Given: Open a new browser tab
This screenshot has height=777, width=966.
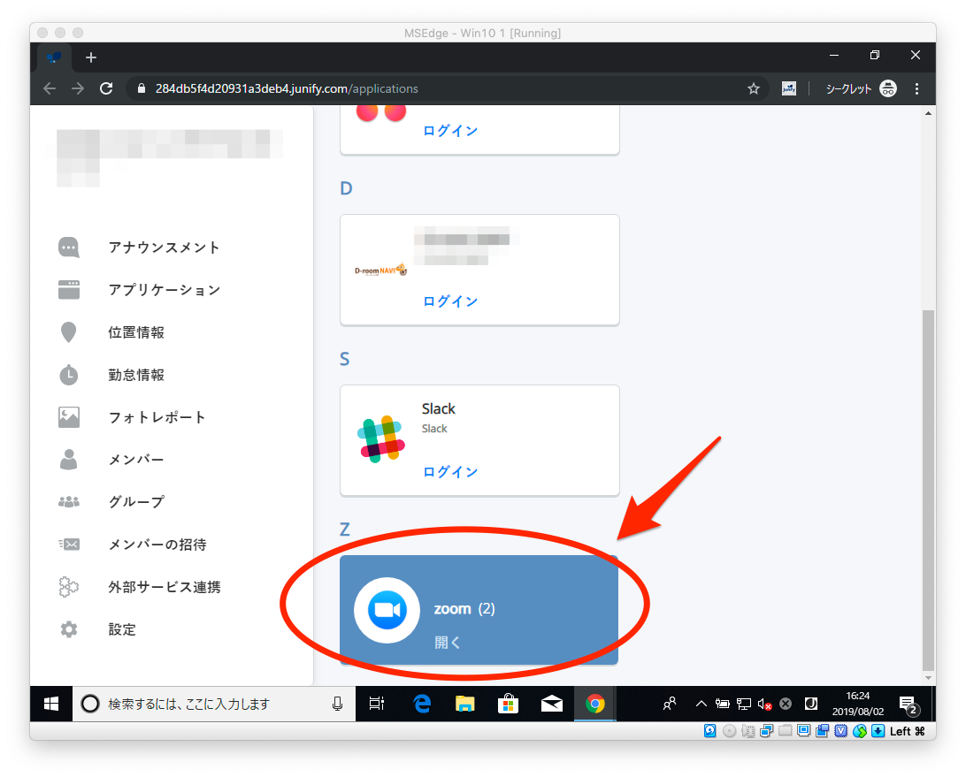Looking at the screenshot, I should pos(91,57).
